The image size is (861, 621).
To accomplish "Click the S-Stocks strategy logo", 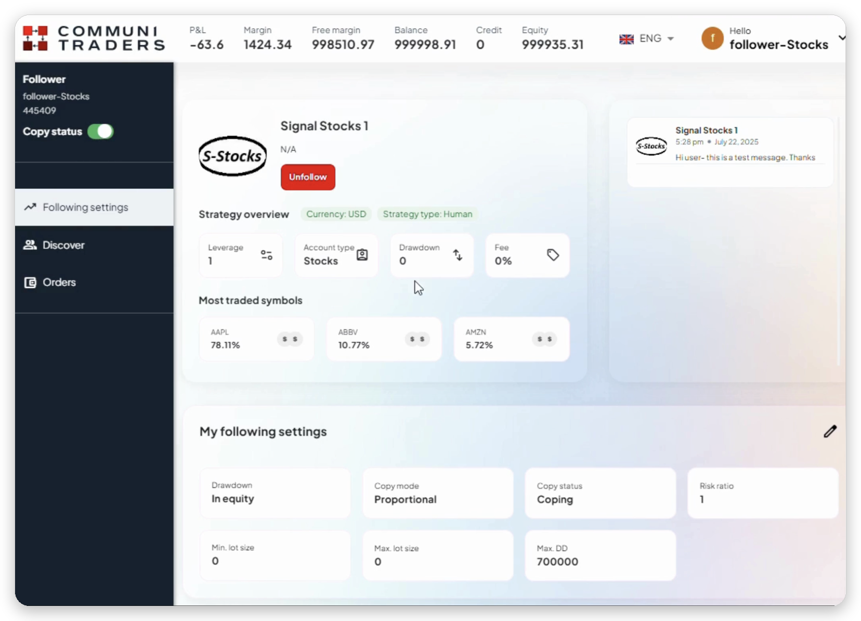I will click(x=232, y=156).
